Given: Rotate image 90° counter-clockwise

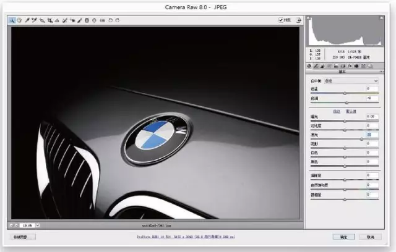Looking at the screenshot, I should [x=110, y=20].
